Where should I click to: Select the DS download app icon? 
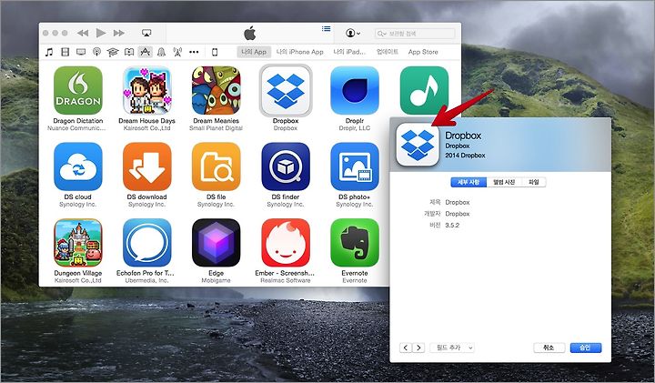point(147,166)
